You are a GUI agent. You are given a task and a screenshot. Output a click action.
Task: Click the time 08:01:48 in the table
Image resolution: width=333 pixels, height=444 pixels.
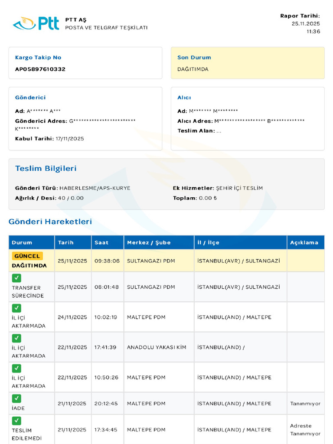[107, 287]
